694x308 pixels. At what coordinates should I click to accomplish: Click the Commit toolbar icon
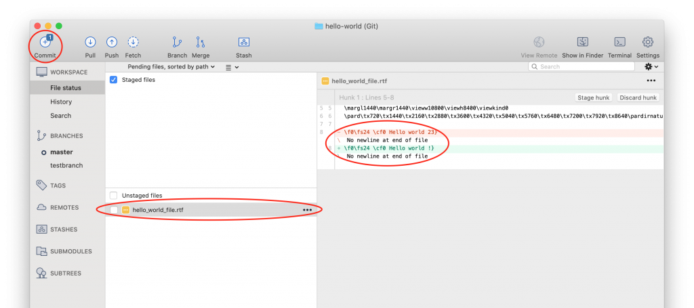[x=45, y=43]
